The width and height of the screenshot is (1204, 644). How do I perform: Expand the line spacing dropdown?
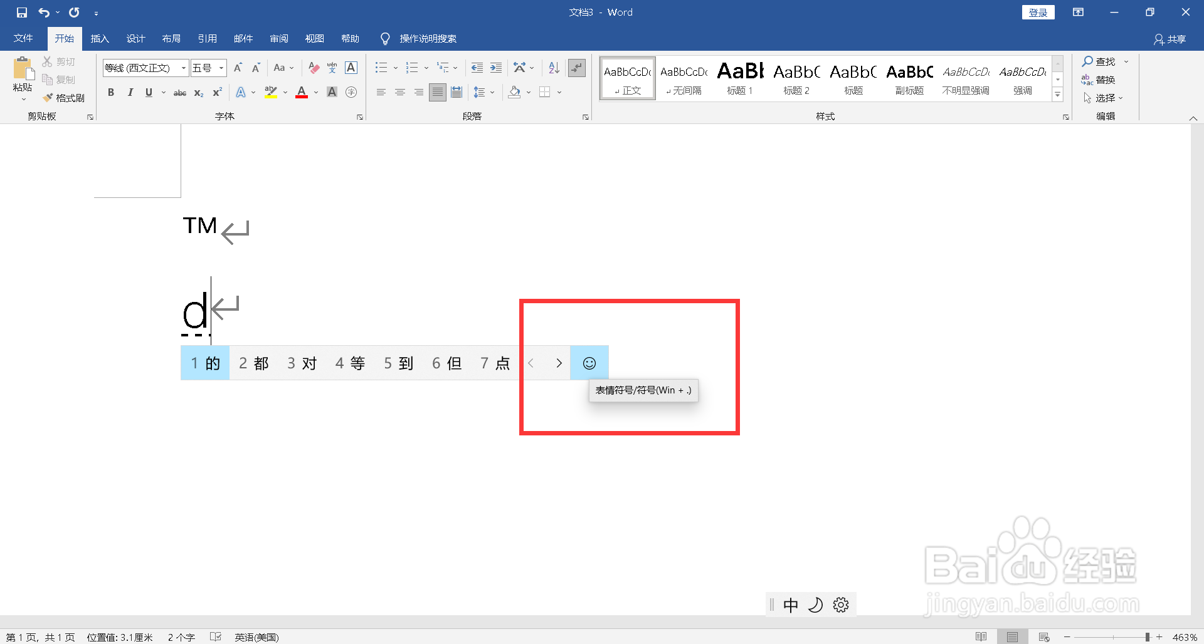[492, 93]
